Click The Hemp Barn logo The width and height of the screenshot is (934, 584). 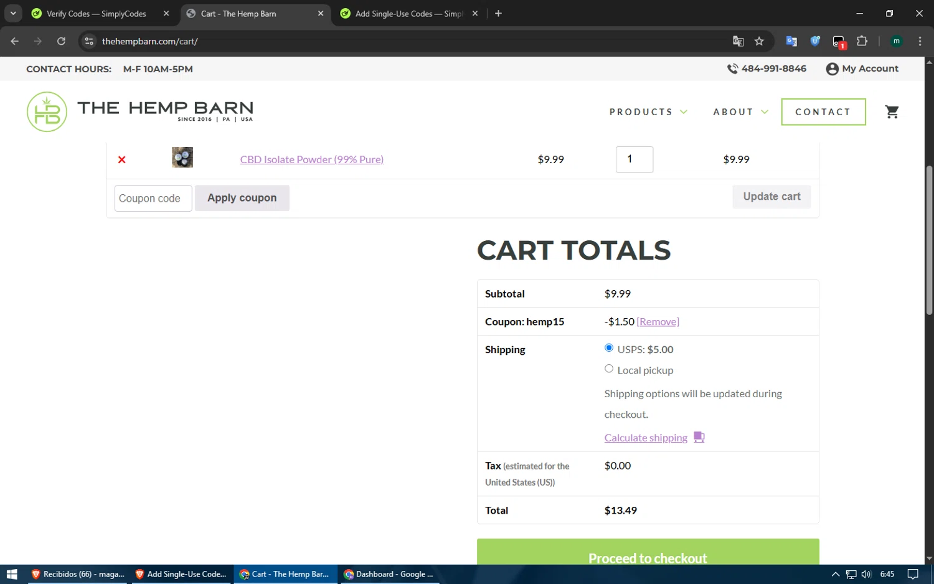point(140,111)
